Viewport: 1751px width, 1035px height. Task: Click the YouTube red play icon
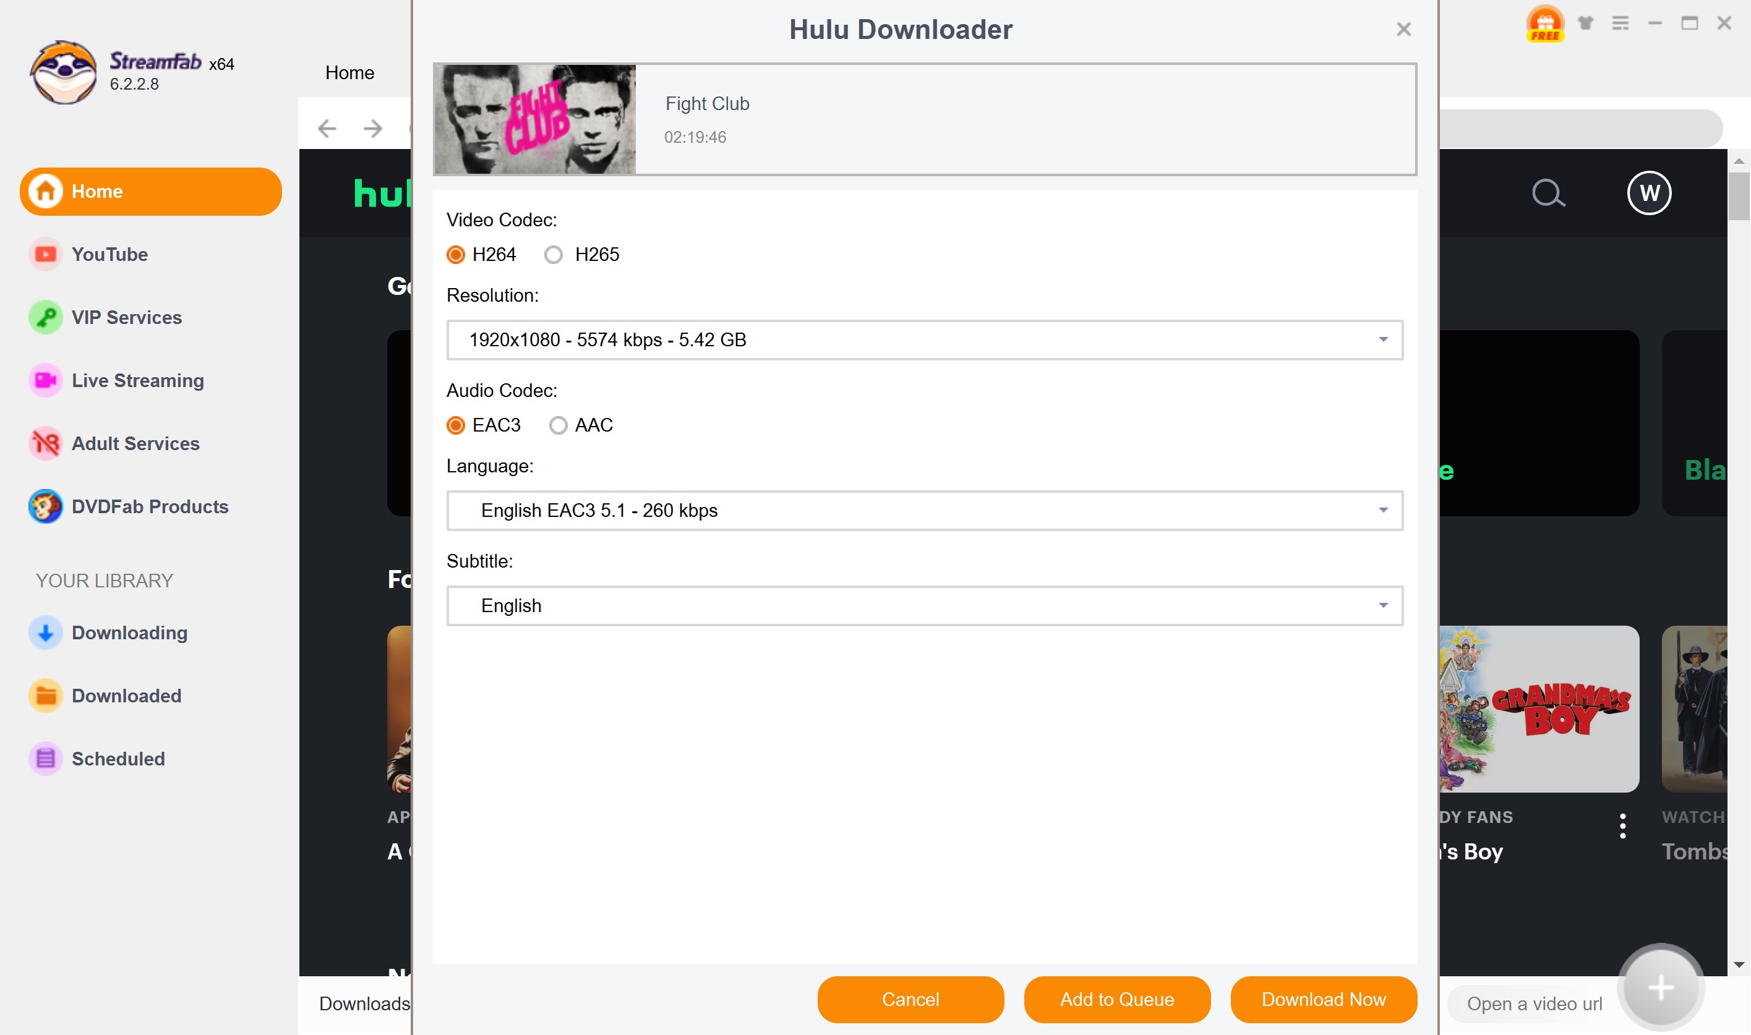[46, 255]
